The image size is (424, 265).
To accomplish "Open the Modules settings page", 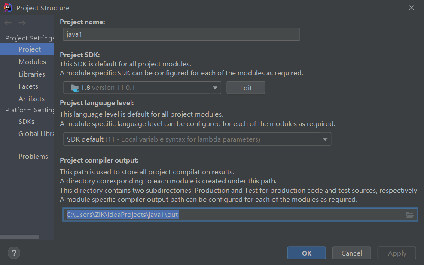I will pos(32,62).
